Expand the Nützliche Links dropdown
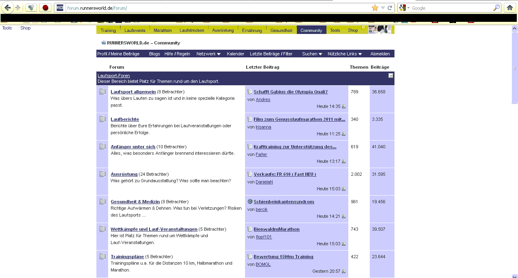The height and width of the screenshot is (278, 518). pyautogui.click(x=345, y=54)
